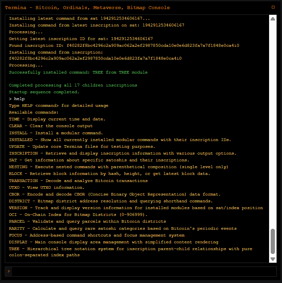Click the INSCRIPTION command description
Image resolution: width=282 pixels, height=283 pixels.
123,153
